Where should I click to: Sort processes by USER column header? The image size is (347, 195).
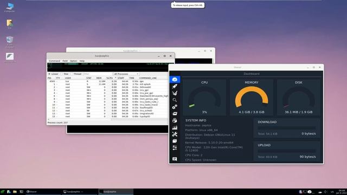[x=68, y=78]
